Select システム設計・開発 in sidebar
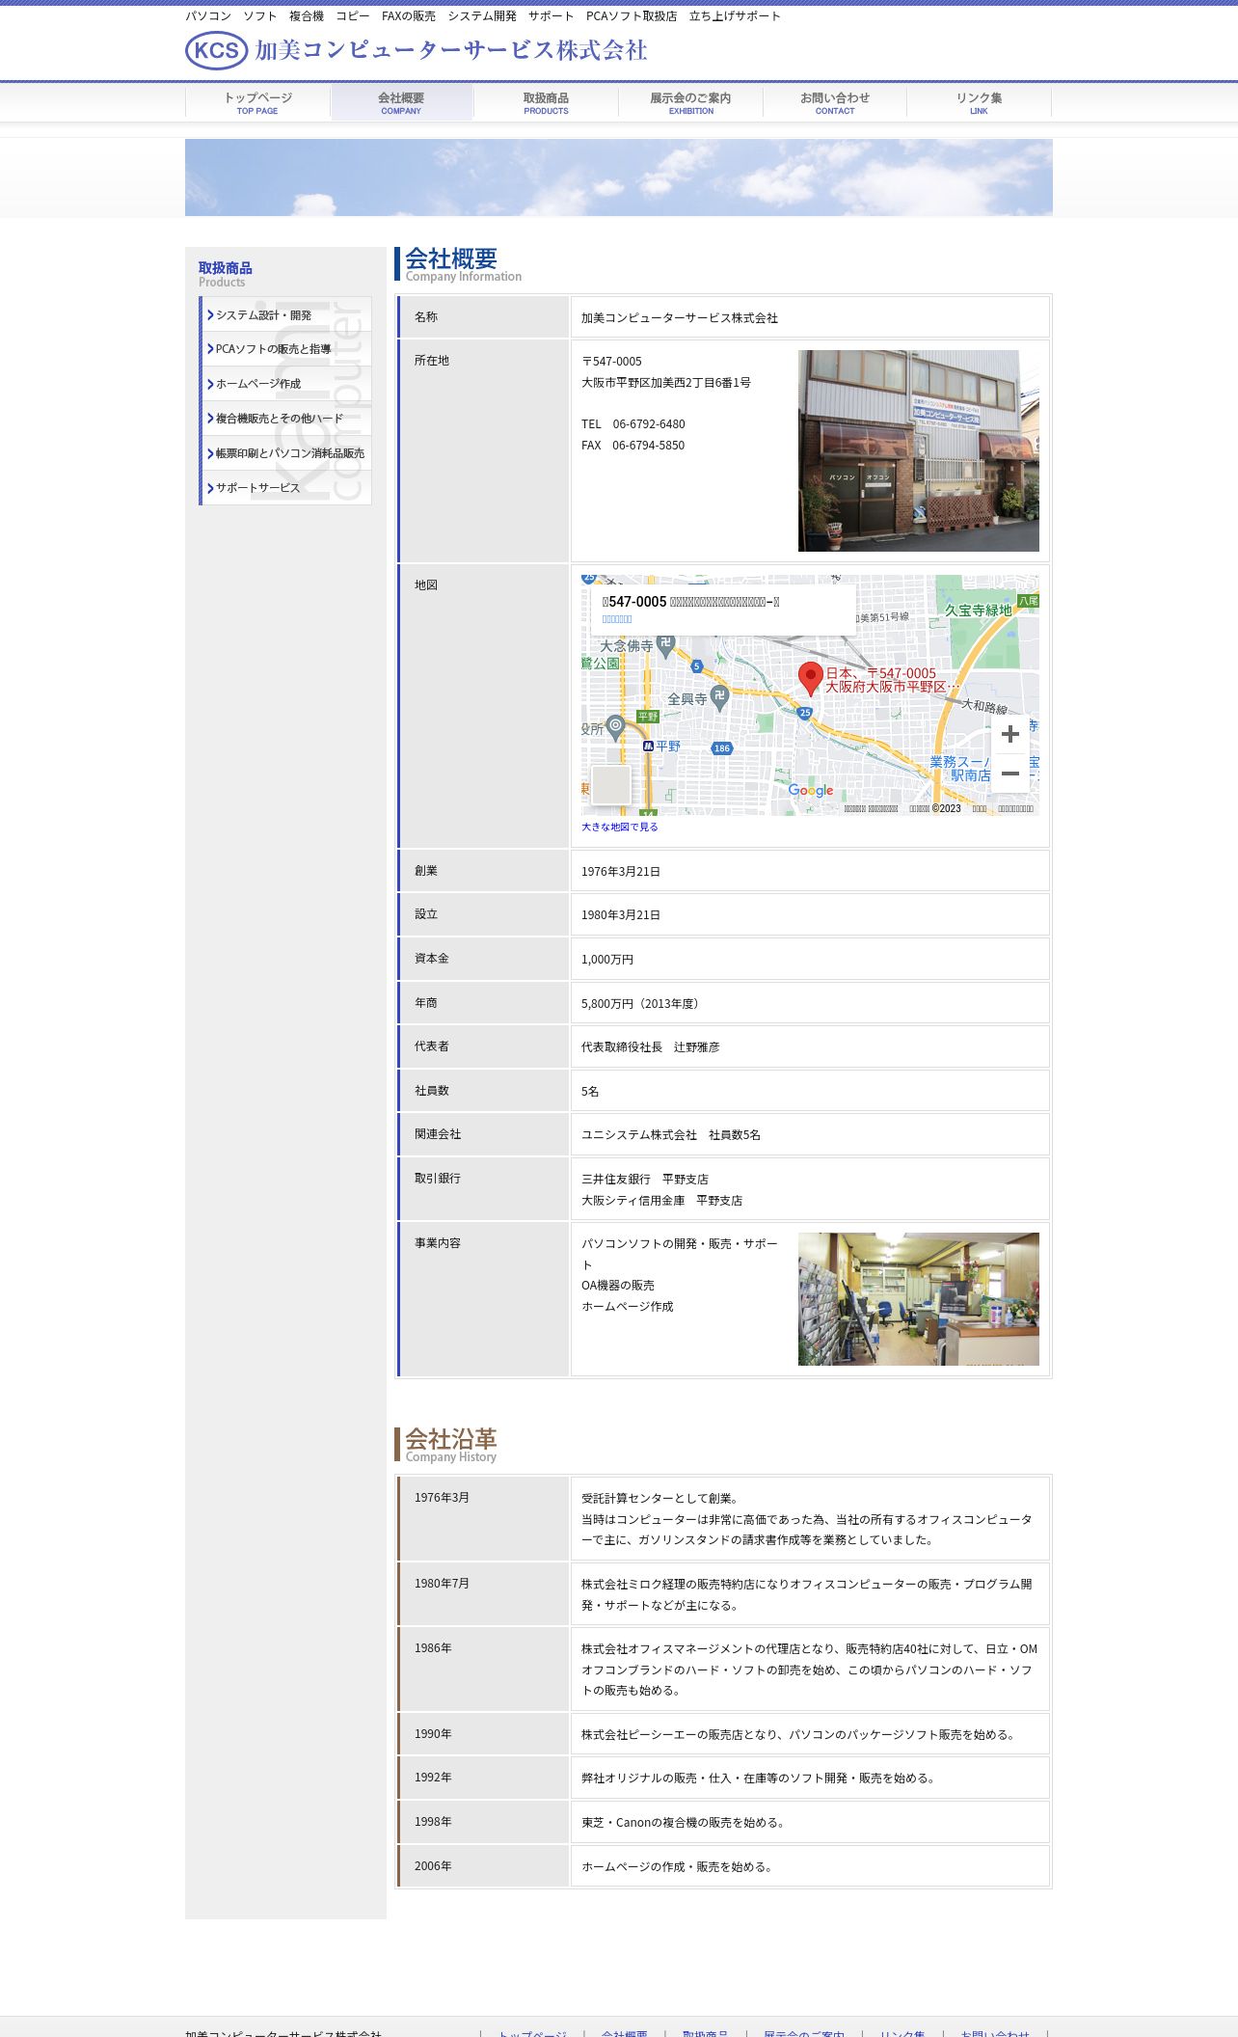 click(286, 314)
